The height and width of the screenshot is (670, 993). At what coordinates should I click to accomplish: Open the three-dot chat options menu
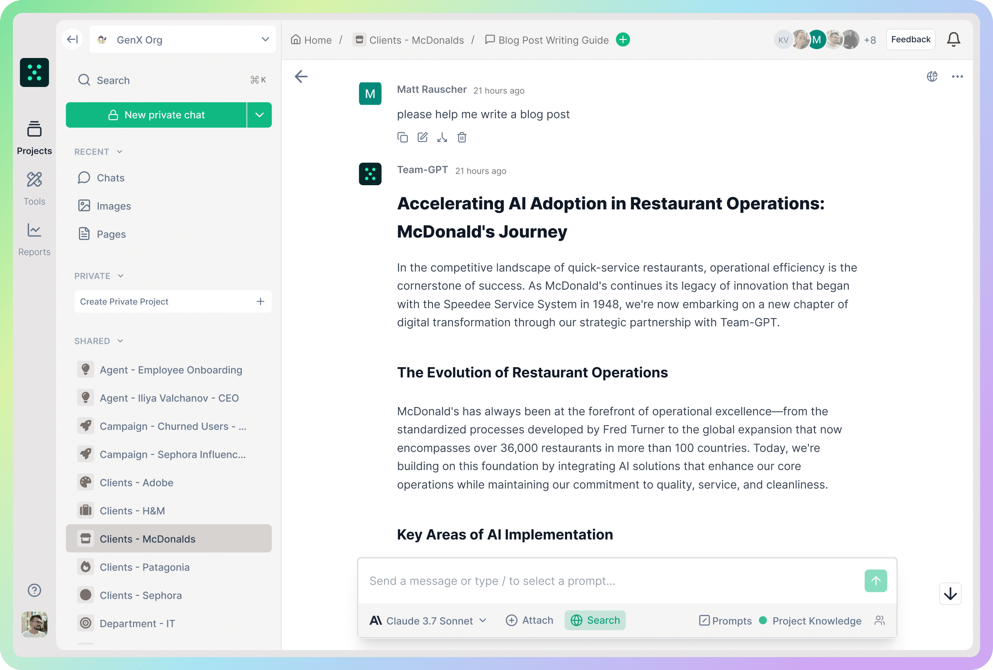coord(957,77)
